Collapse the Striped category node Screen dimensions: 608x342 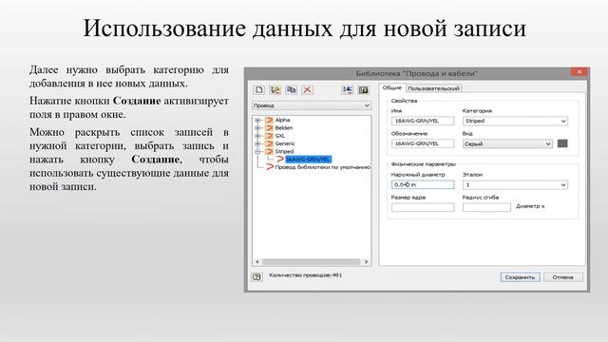coord(257,152)
